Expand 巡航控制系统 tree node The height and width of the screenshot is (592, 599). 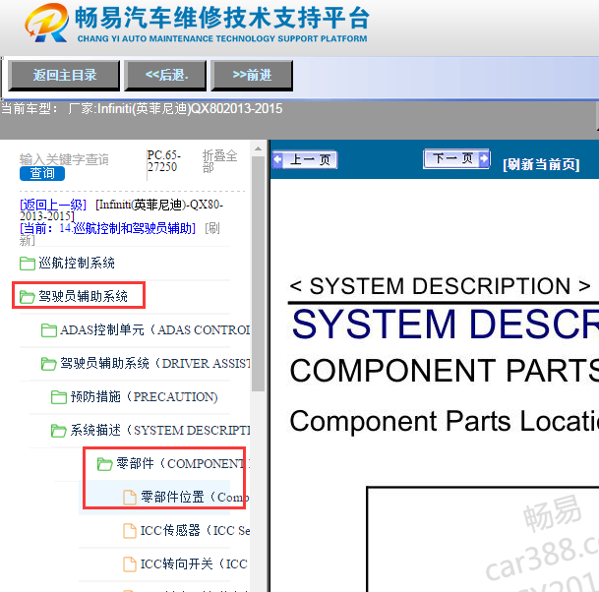click(77, 264)
